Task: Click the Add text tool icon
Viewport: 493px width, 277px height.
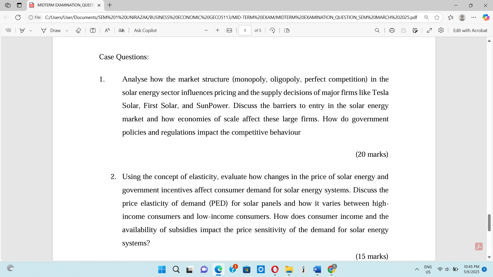Action: click(93, 30)
